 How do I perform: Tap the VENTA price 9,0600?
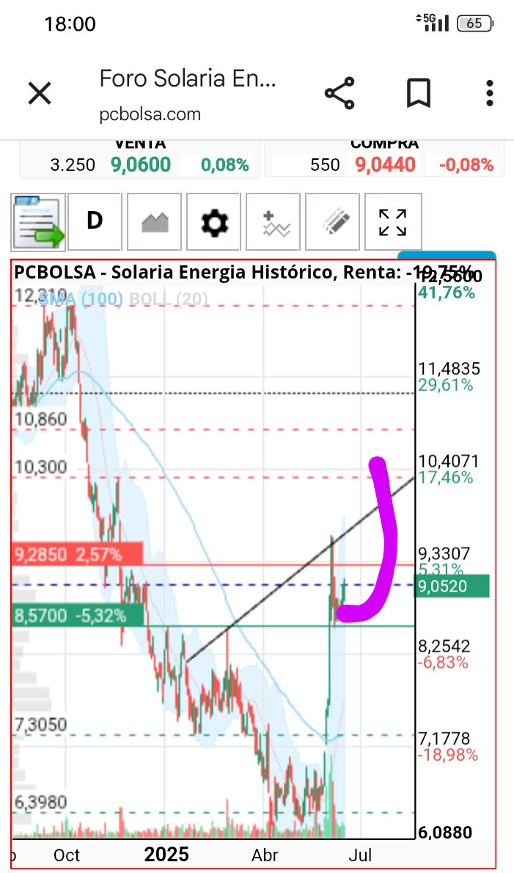(140, 165)
